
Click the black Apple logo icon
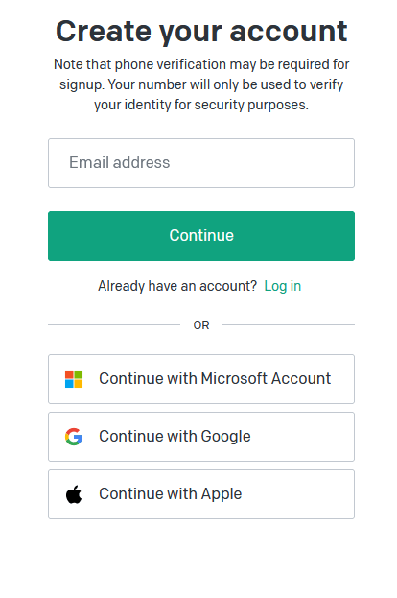click(74, 494)
